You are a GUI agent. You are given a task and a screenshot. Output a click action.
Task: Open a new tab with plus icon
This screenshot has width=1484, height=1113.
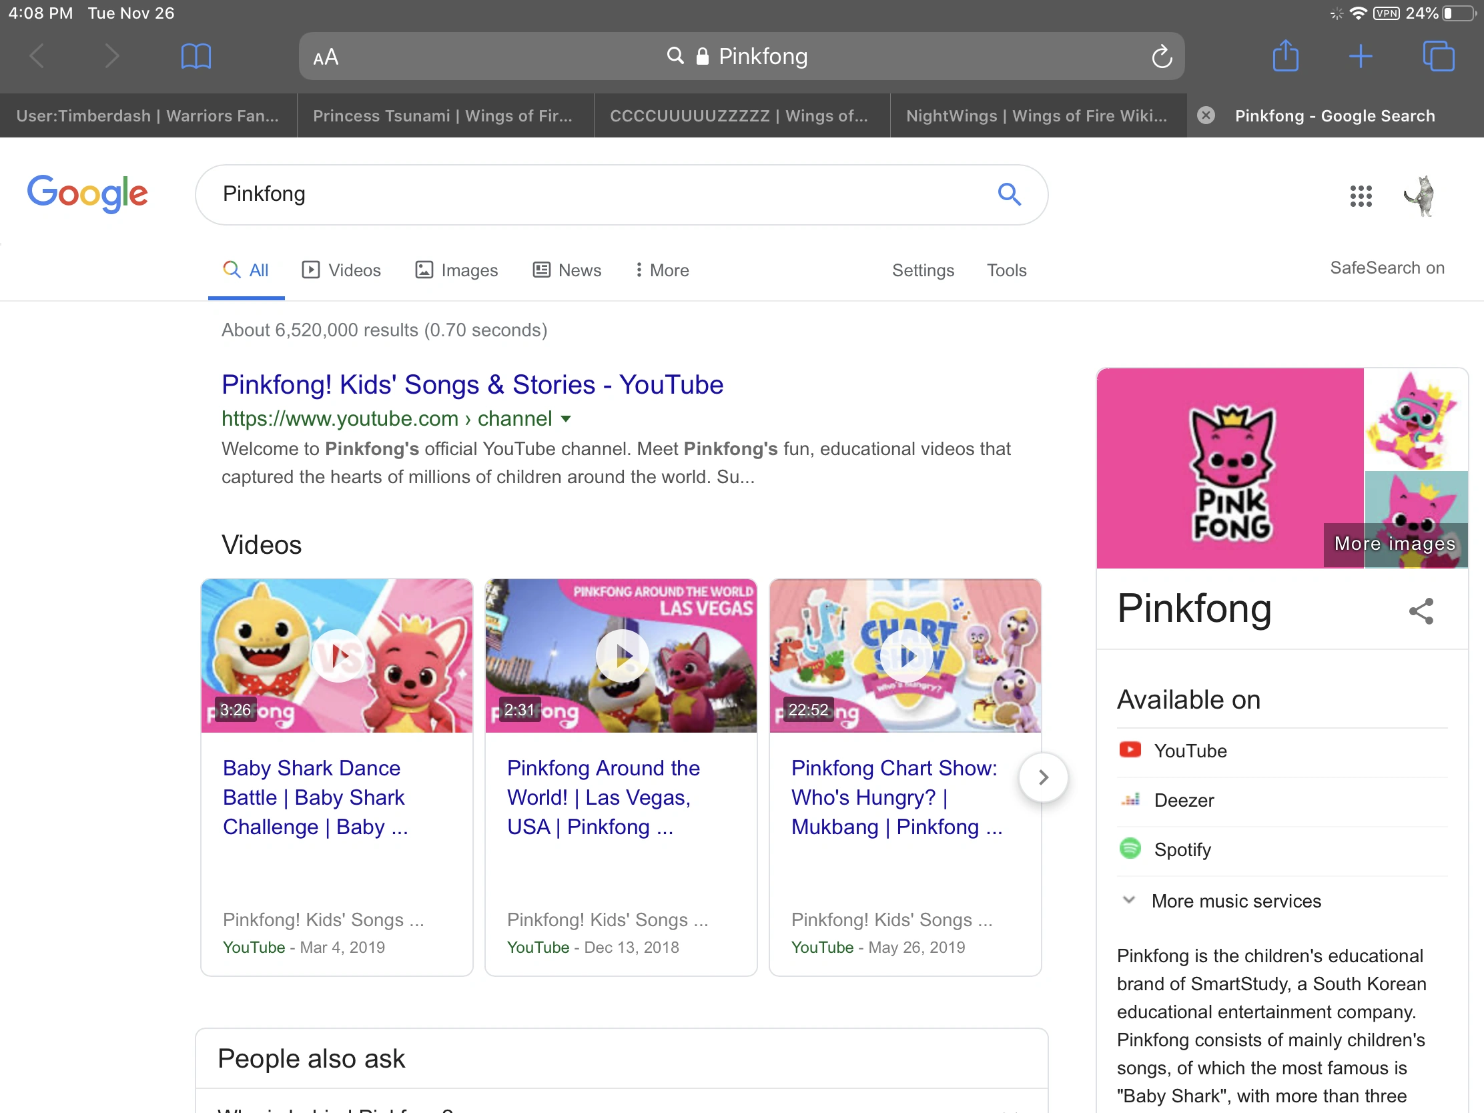coord(1360,56)
